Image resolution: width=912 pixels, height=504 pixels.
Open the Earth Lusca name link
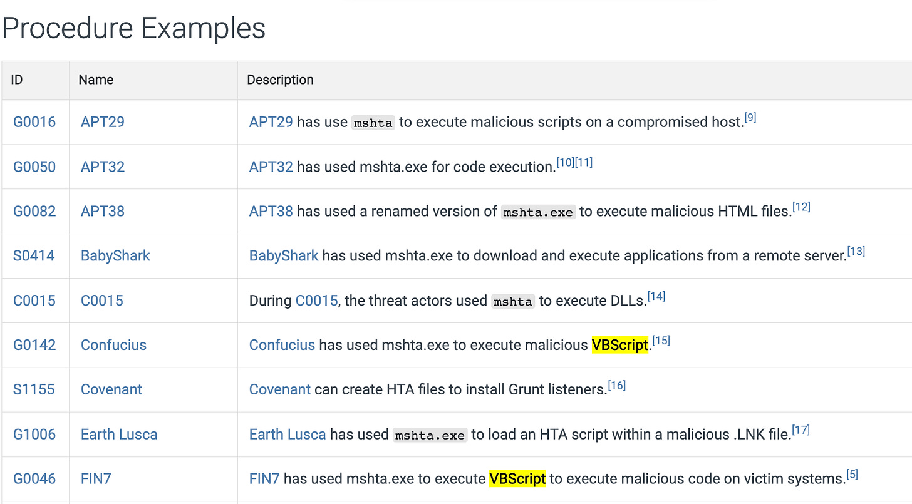[x=119, y=435]
